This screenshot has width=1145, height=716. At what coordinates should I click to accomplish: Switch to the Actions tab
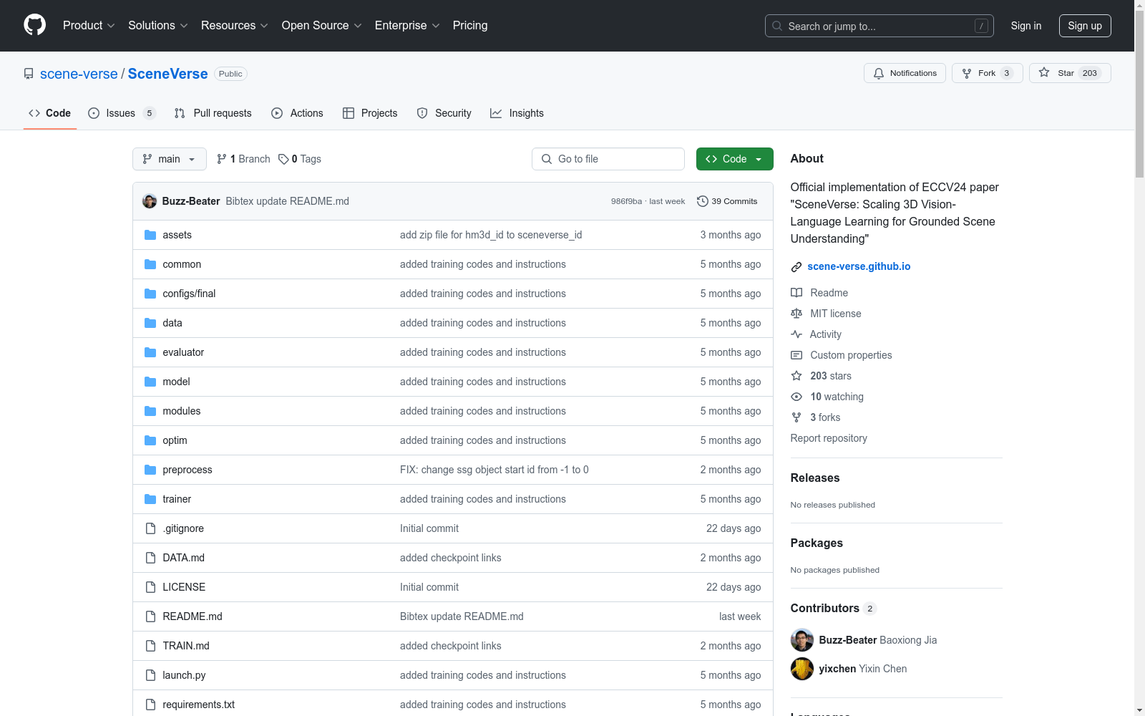(x=297, y=113)
